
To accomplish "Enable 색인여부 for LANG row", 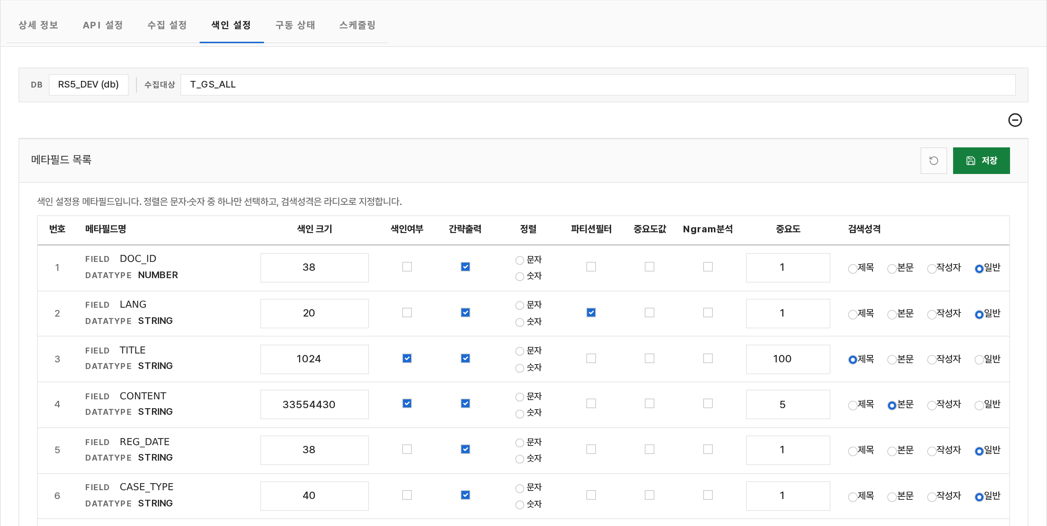I will point(407,312).
